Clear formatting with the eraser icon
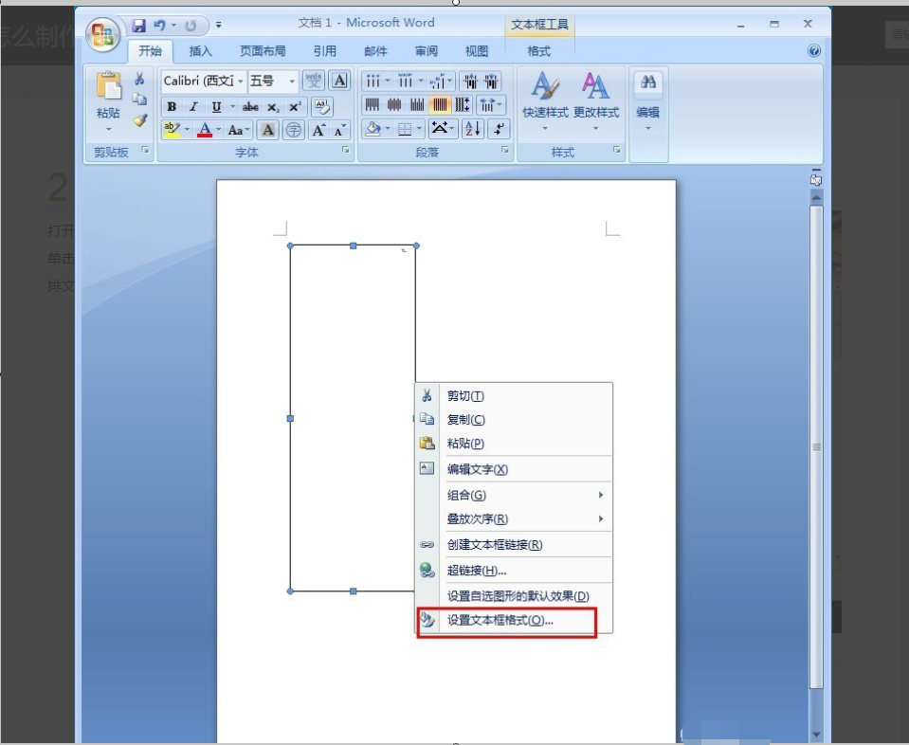This screenshot has height=745, width=909. [x=322, y=106]
